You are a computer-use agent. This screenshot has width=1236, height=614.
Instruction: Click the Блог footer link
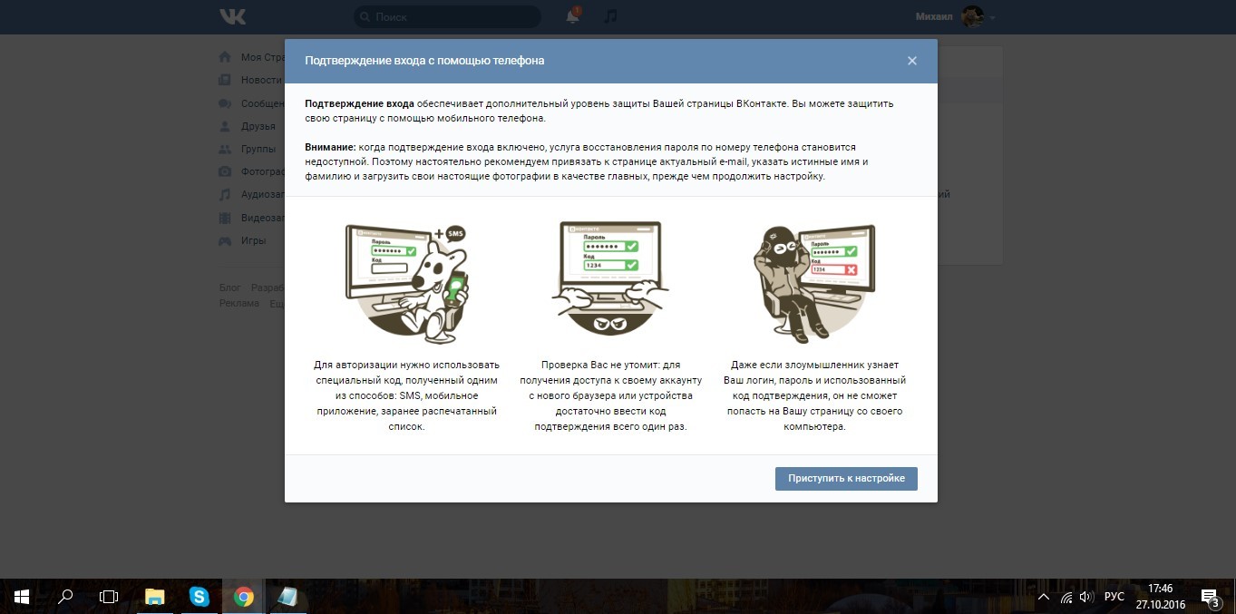pyautogui.click(x=229, y=288)
